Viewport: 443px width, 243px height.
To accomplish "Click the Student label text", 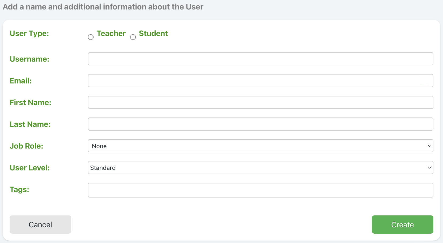I will (x=153, y=33).
